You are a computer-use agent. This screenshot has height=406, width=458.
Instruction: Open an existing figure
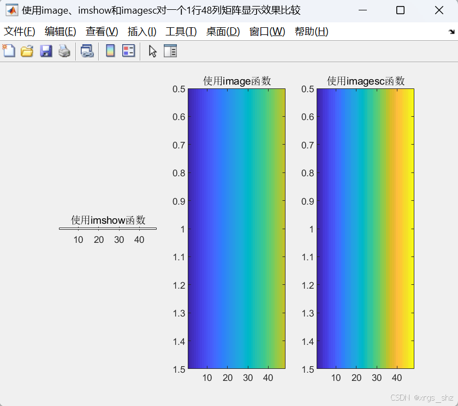[27, 51]
